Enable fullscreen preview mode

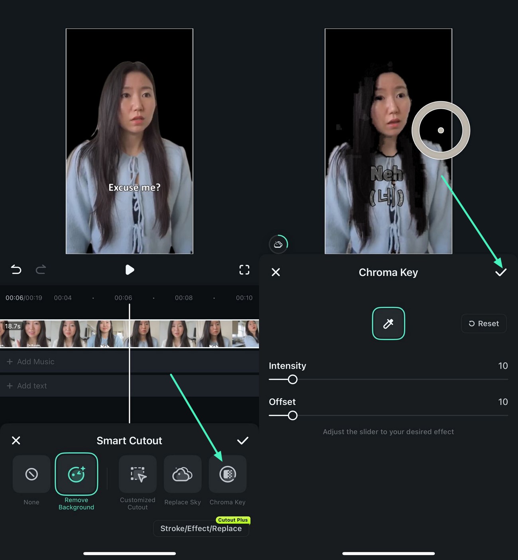pos(244,270)
